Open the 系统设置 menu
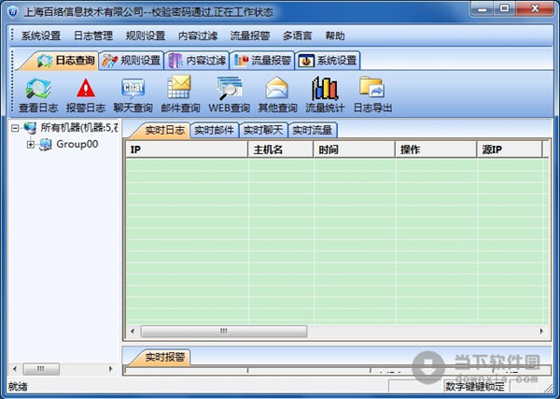 pos(41,36)
